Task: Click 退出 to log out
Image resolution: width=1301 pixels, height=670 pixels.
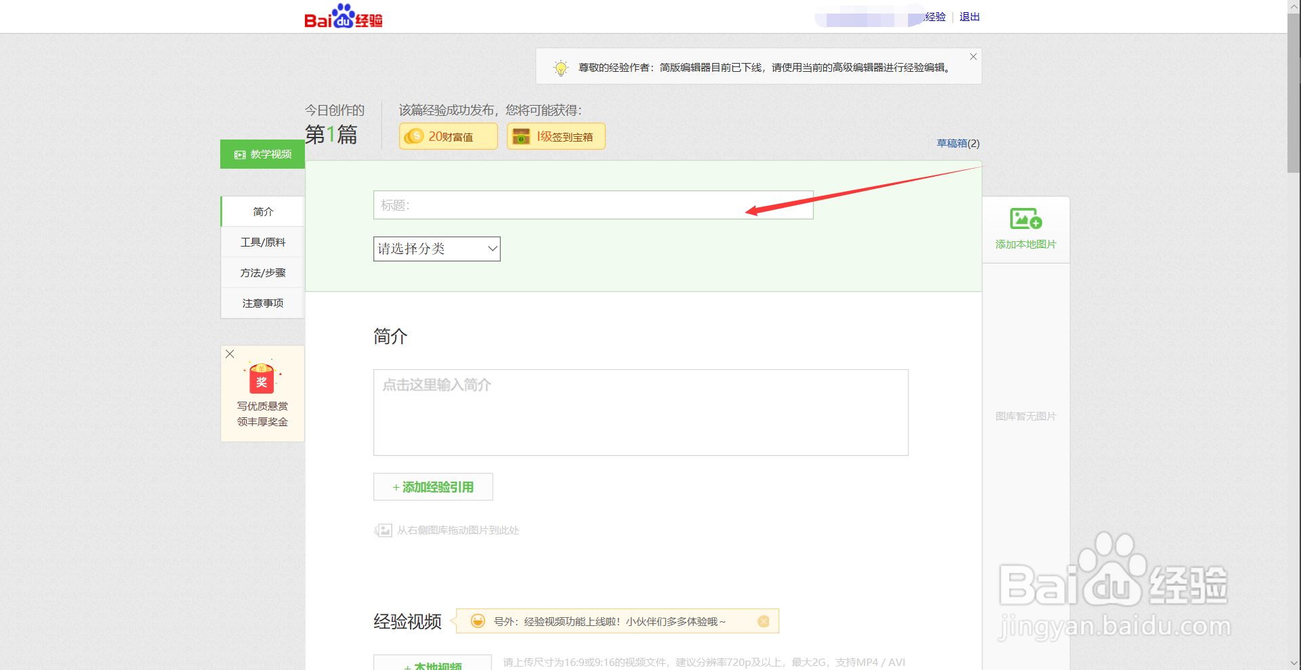Action: (969, 16)
